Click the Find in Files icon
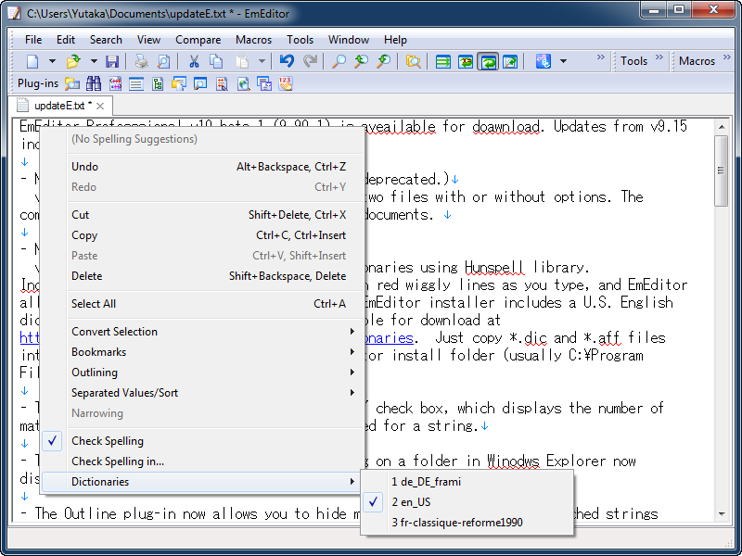The image size is (742, 556). 413,61
